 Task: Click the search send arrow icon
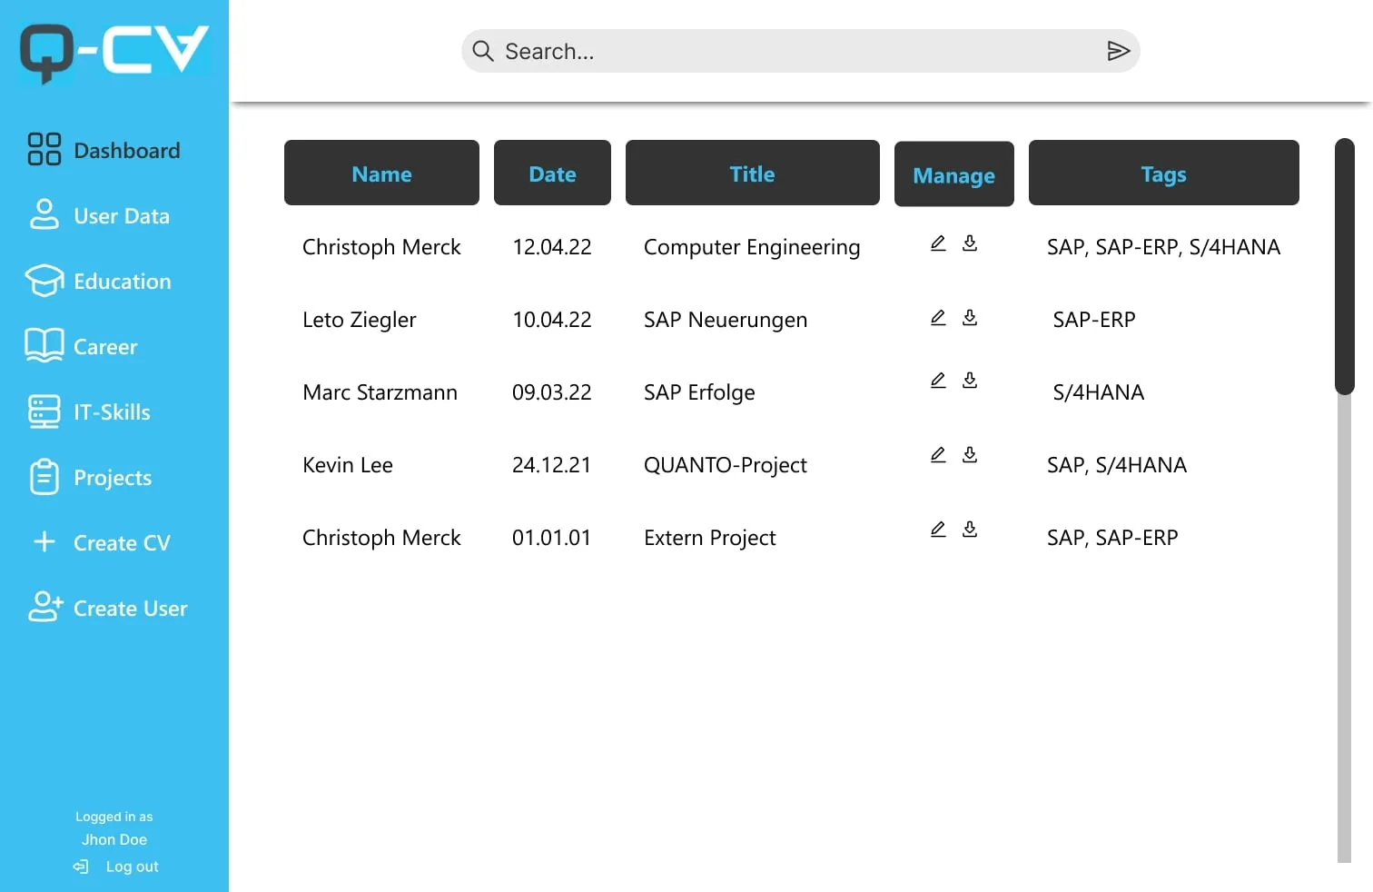(x=1118, y=52)
